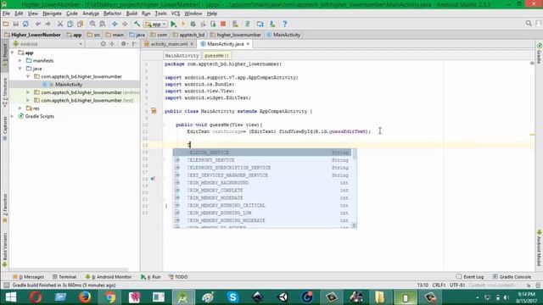Open Firefox from the taskbar

point(85,297)
